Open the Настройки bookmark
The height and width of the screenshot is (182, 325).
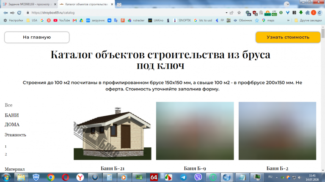[x=13, y=20]
